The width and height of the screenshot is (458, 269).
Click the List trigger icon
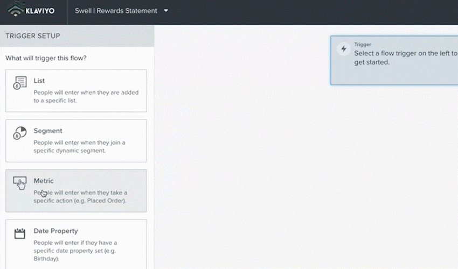click(x=20, y=83)
